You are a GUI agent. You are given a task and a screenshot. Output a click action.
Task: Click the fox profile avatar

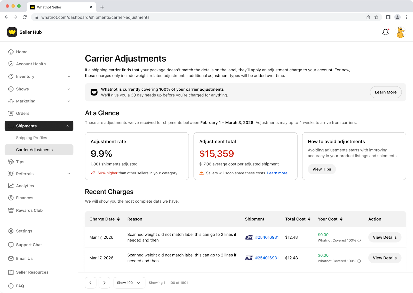400,32
